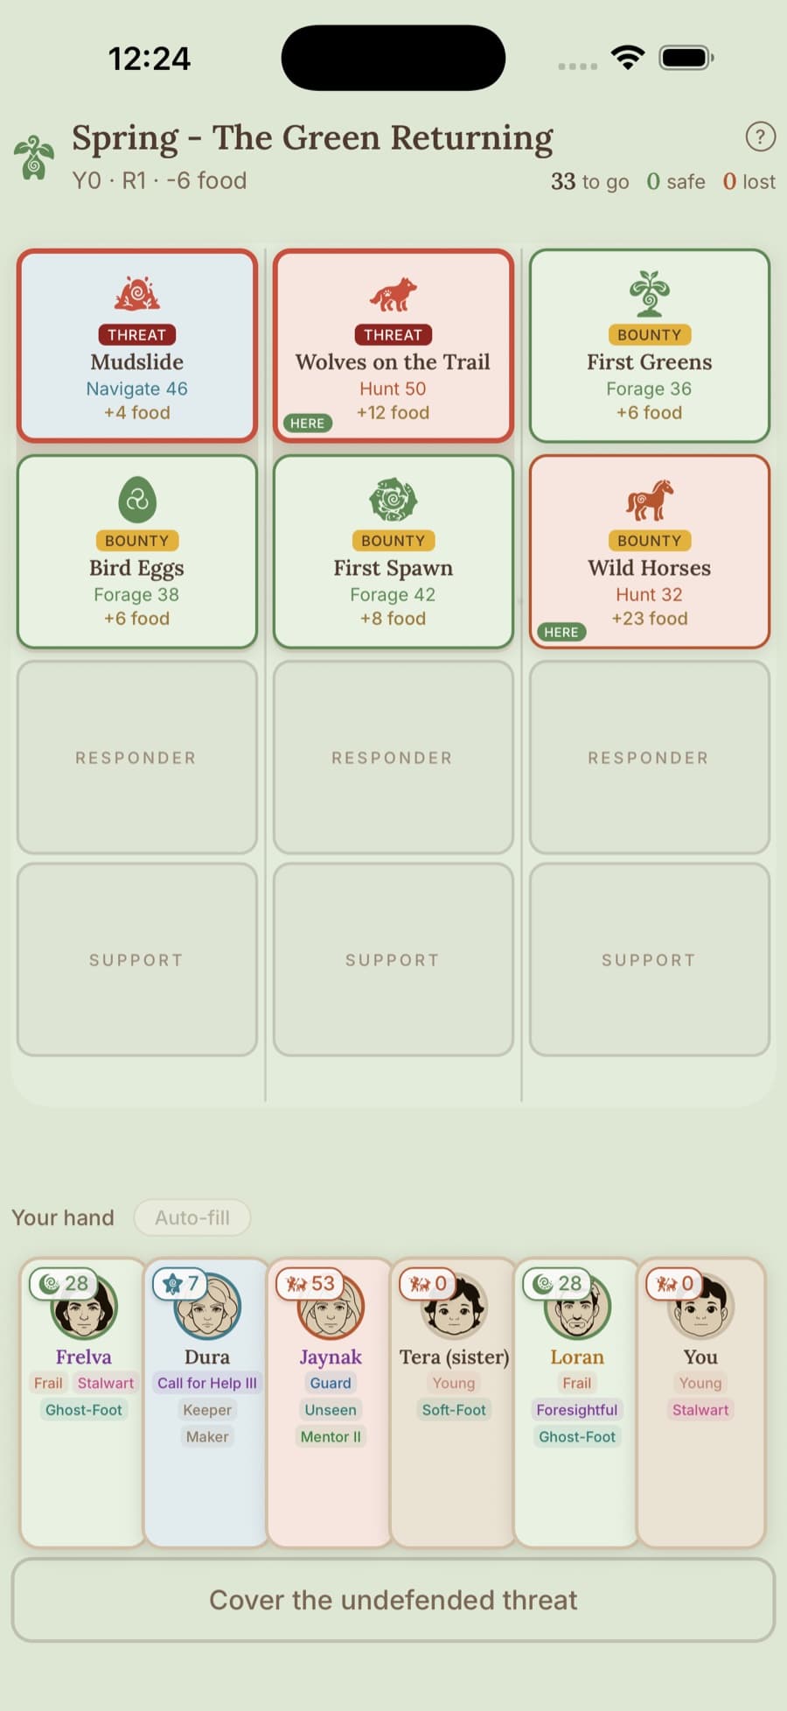Viewport: 787px width, 1711px height.
Task: Tap the Call for Help III trait tag
Action: point(207,1383)
